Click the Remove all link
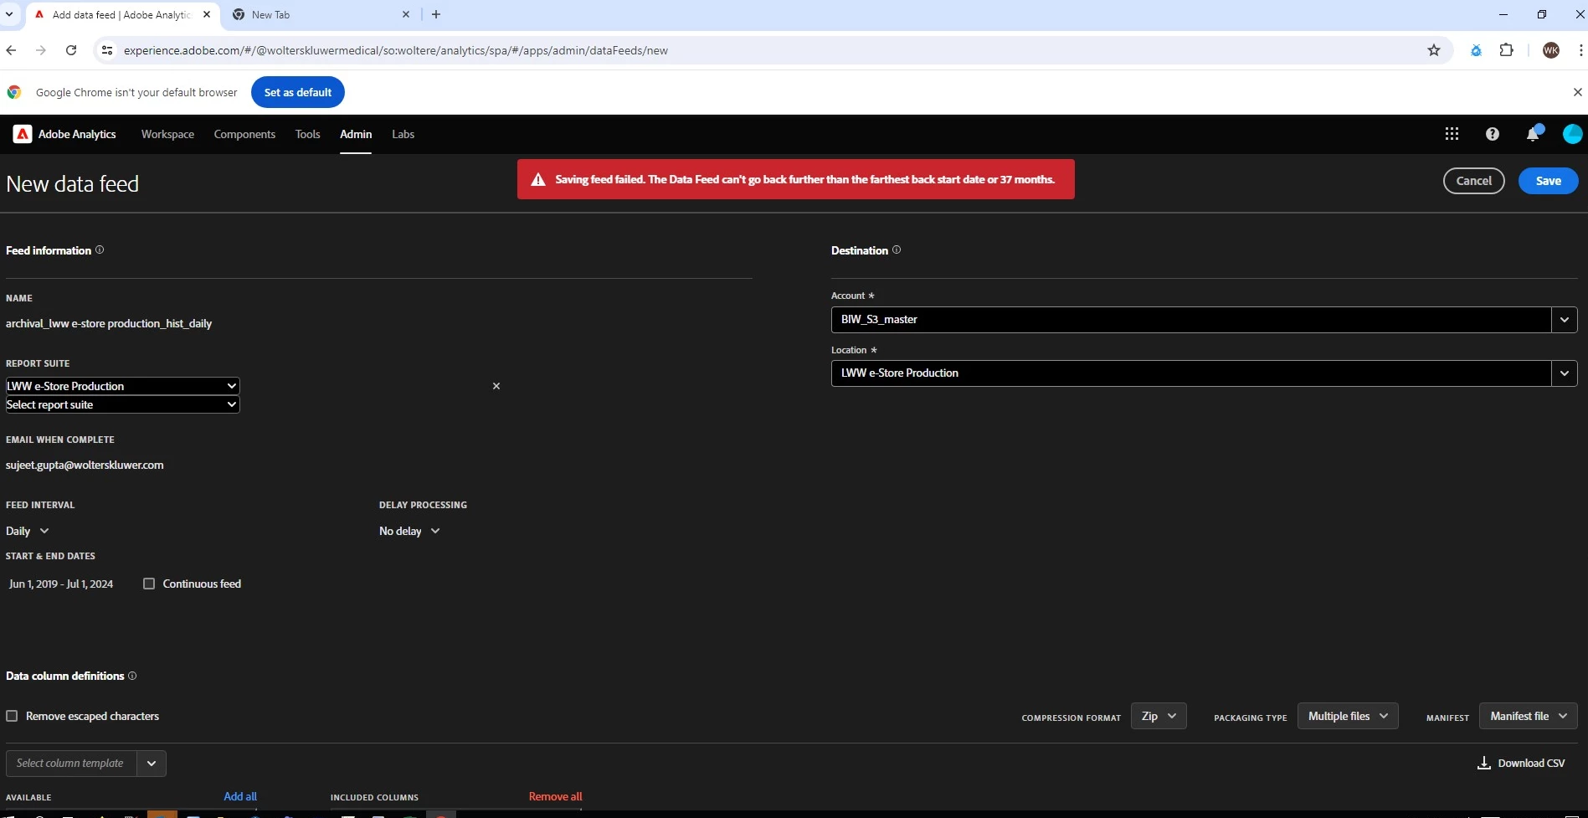1588x818 pixels. coord(555,796)
